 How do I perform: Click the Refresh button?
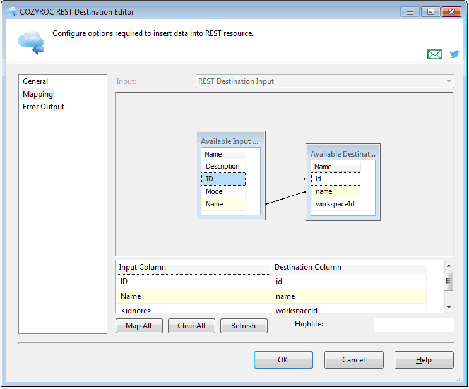pos(244,326)
